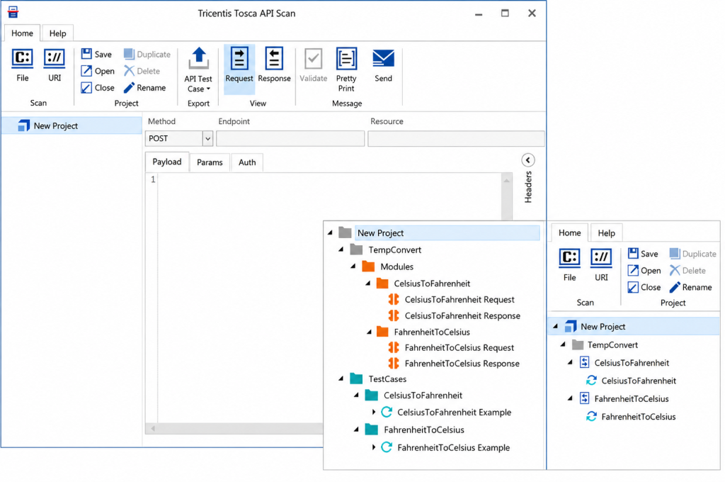Open the Method POST dropdown

(x=207, y=138)
